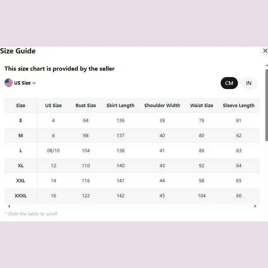Select the S size row label
The height and width of the screenshot is (268, 268).
(x=21, y=121)
